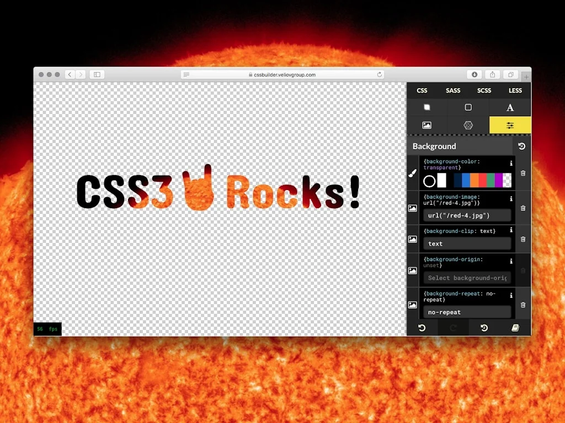Click the undo arrow in bottom toolbar
This screenshot has width=565, height=423.
(422, 328)
